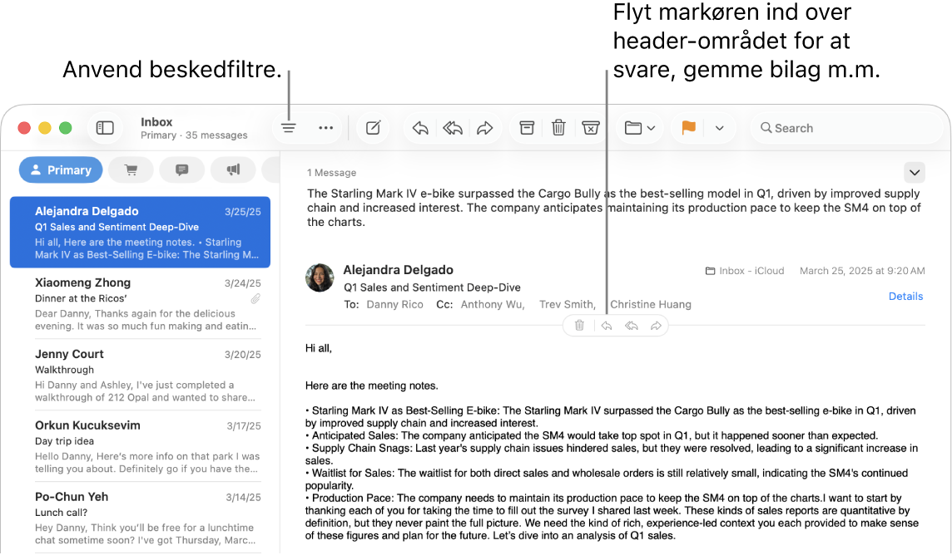952x555 pixels.
Task: Apply message filters icon
Action: pos(289,128)
